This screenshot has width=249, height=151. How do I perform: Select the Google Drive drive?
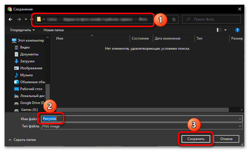coord(29,103)
